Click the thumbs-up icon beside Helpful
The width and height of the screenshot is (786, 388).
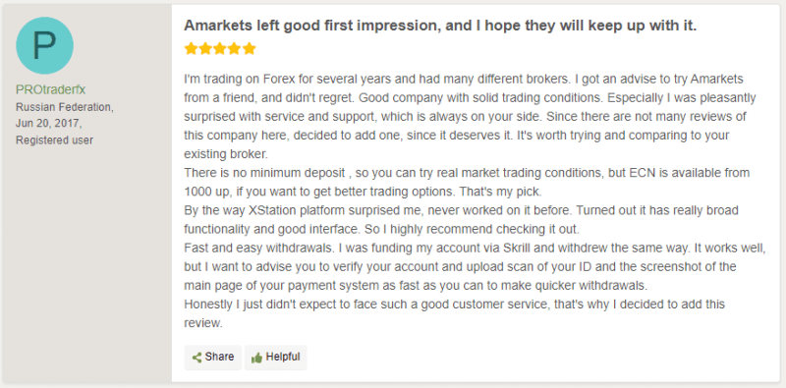[x=256, y=358]
